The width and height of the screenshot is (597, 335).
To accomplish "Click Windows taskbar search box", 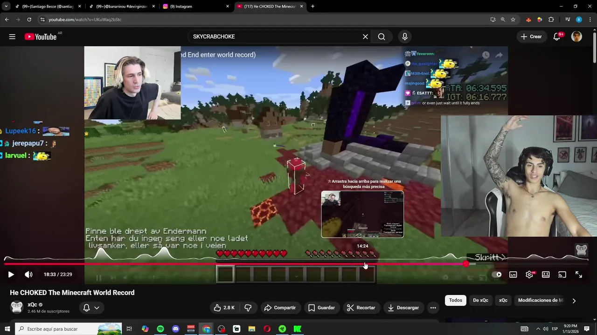I will [69, 329].
